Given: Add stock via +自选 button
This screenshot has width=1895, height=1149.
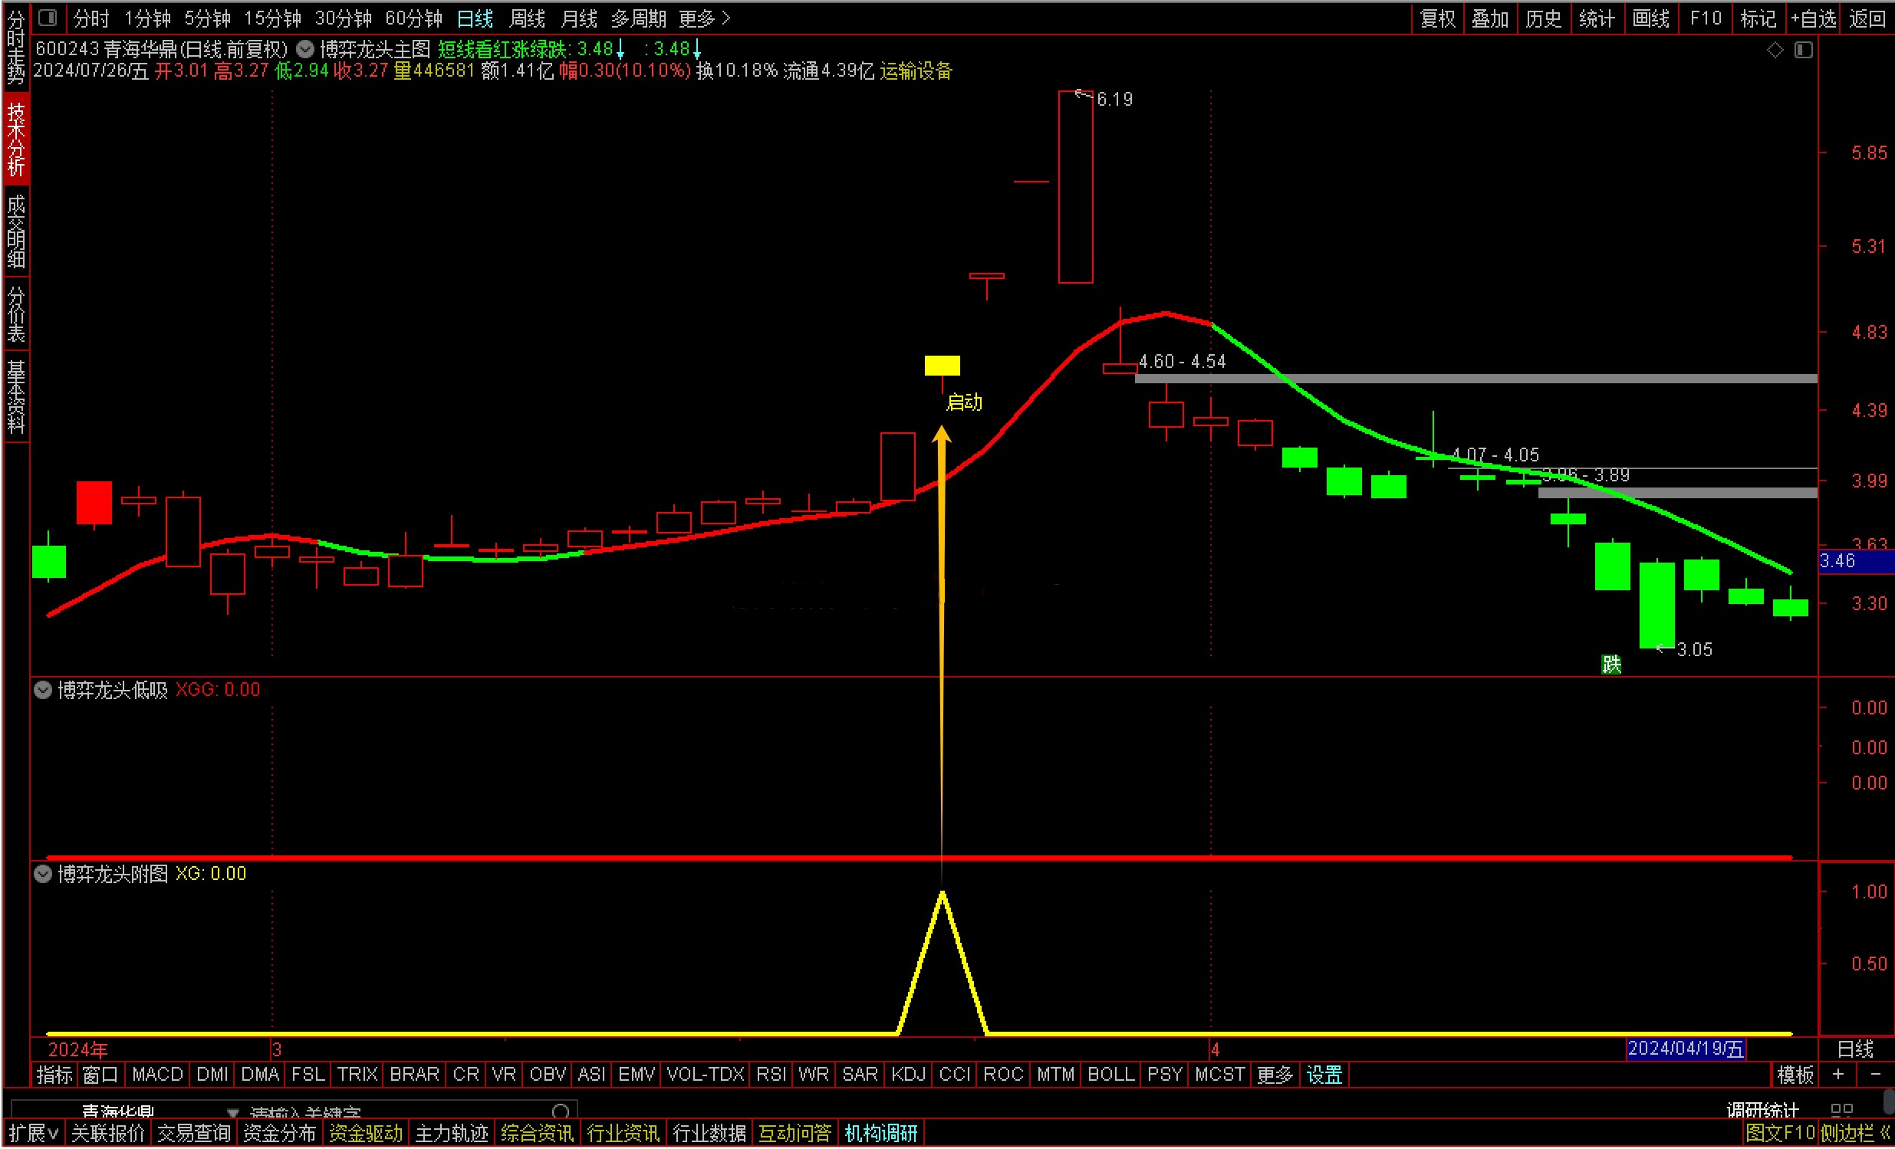Looking at the screenshot, I should tap(1814, 18).
